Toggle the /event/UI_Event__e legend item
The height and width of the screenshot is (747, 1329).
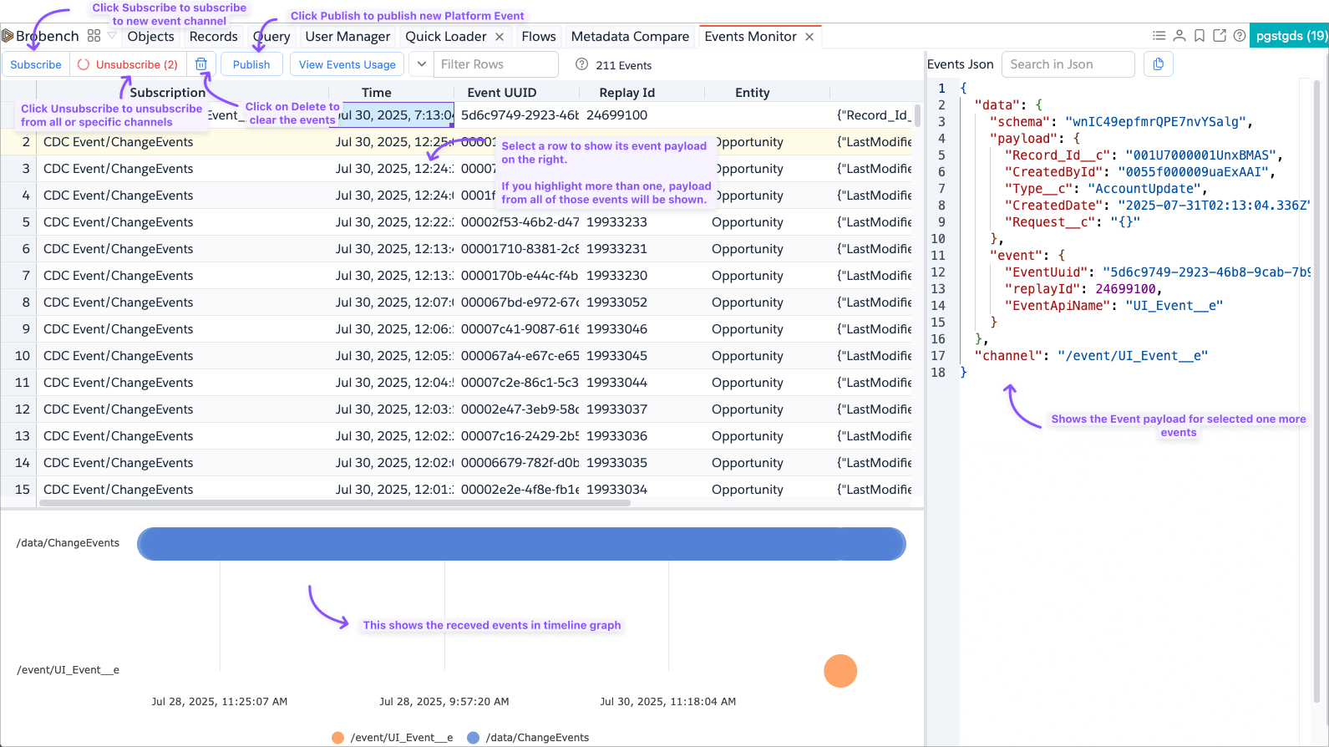tap(393, 738)
